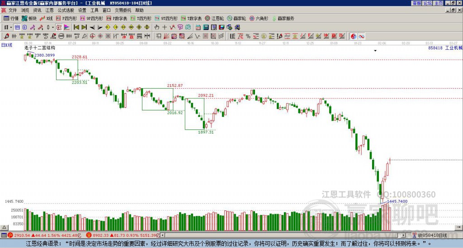Open the 交易委托 menu
Image resolution: width=463 pixels, height=248 pixels.
pyautogui.click(x=123, y=10)
